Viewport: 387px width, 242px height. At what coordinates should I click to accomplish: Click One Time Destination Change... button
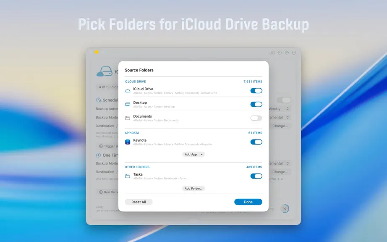pyautogui.click(x=280, y=172)
